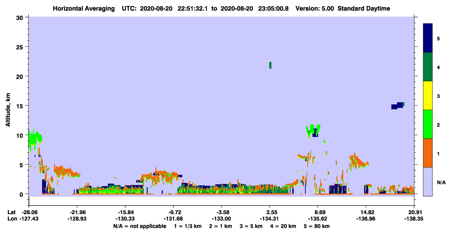The image size is (460, 236).
Task: Click the y-axis tick label 5
Action: [22, 165]
